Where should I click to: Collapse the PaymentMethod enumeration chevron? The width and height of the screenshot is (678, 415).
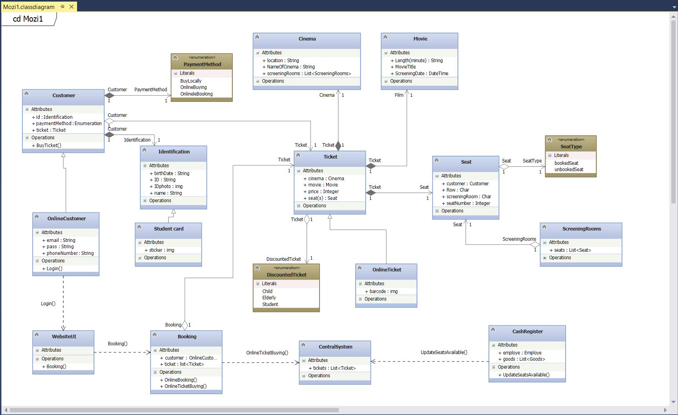click(x=175, y=57)
